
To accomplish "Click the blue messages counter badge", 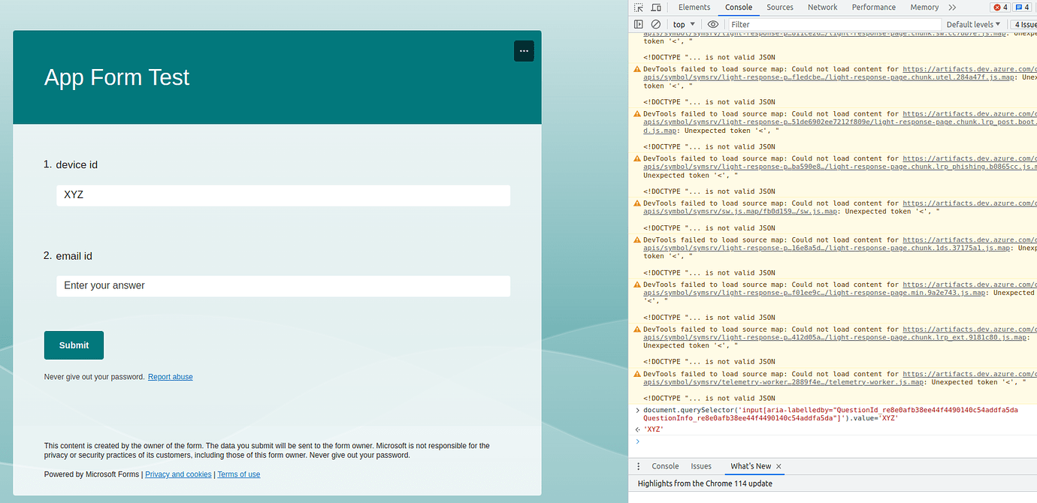I will [1022, 7].
